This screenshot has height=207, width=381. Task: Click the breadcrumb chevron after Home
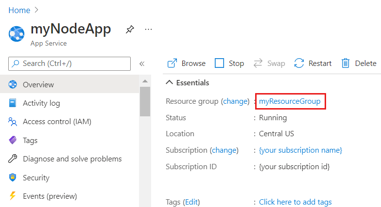pos(36,10)
